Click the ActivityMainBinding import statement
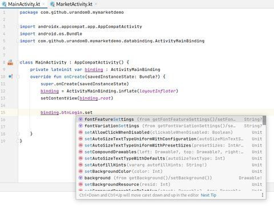 [112, 41]
